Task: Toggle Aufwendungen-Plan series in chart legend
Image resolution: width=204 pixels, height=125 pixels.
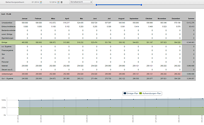Action: [x=150, y=94]
